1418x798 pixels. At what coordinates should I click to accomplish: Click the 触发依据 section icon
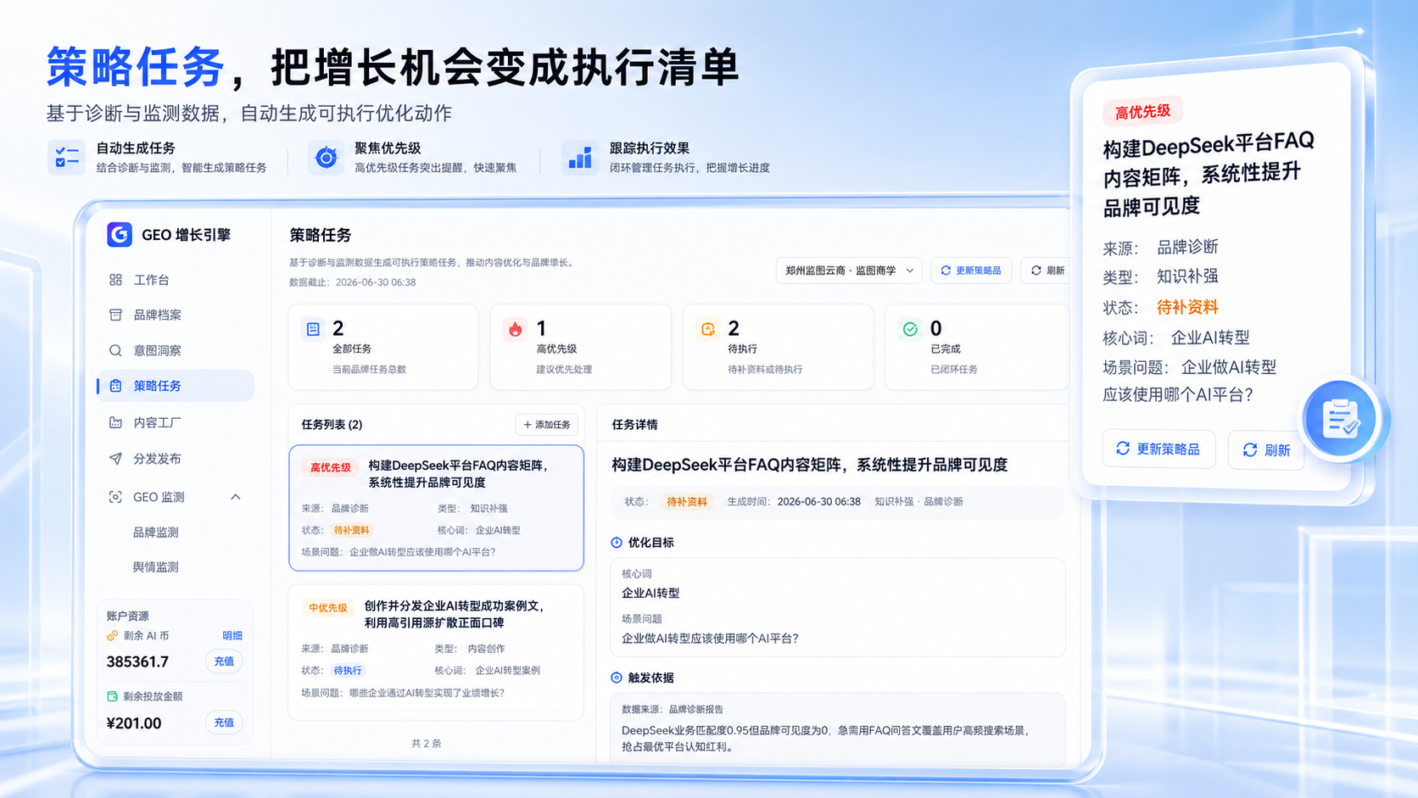pyautogui.click(x=617, y=678)
